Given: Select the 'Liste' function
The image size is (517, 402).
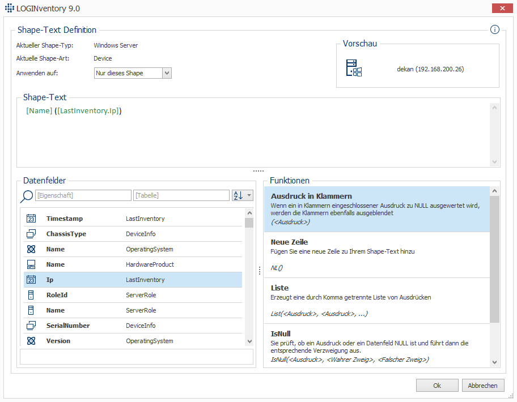Looking at the screenshot, I should pyautogui.click(x=377, y=301).
